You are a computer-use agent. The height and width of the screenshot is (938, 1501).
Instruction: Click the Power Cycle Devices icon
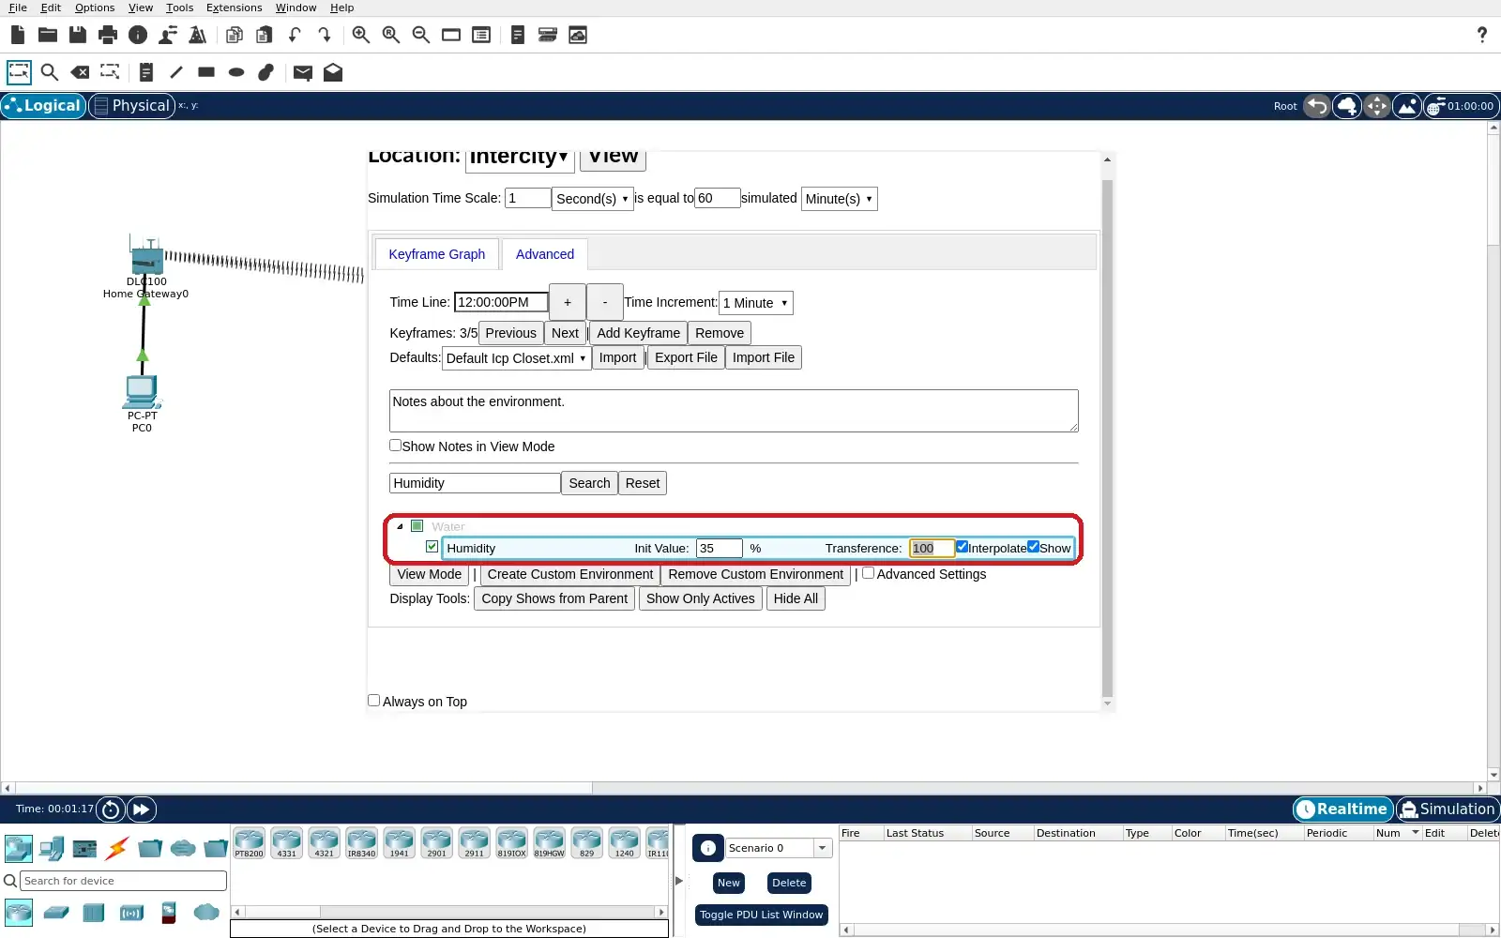point(111,809)
